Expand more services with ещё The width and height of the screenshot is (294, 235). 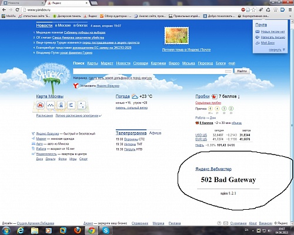click(232, 63)
